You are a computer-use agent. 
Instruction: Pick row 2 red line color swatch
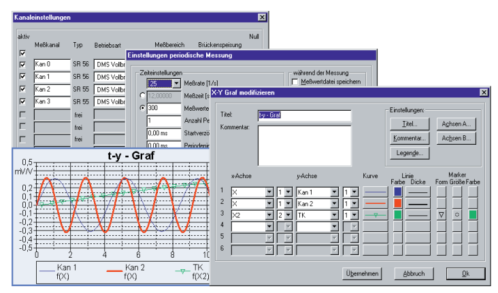pyautogui.click(x=399, y=203)
